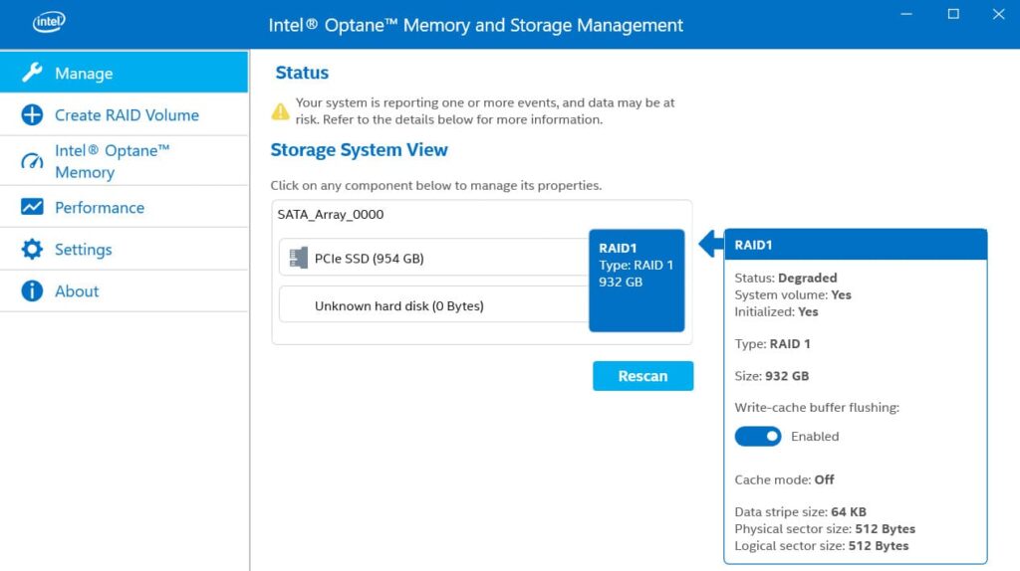The image size is (1020, 571).
Task: Click the gear icon beside Settings
Action: click(x=32, y=249)
